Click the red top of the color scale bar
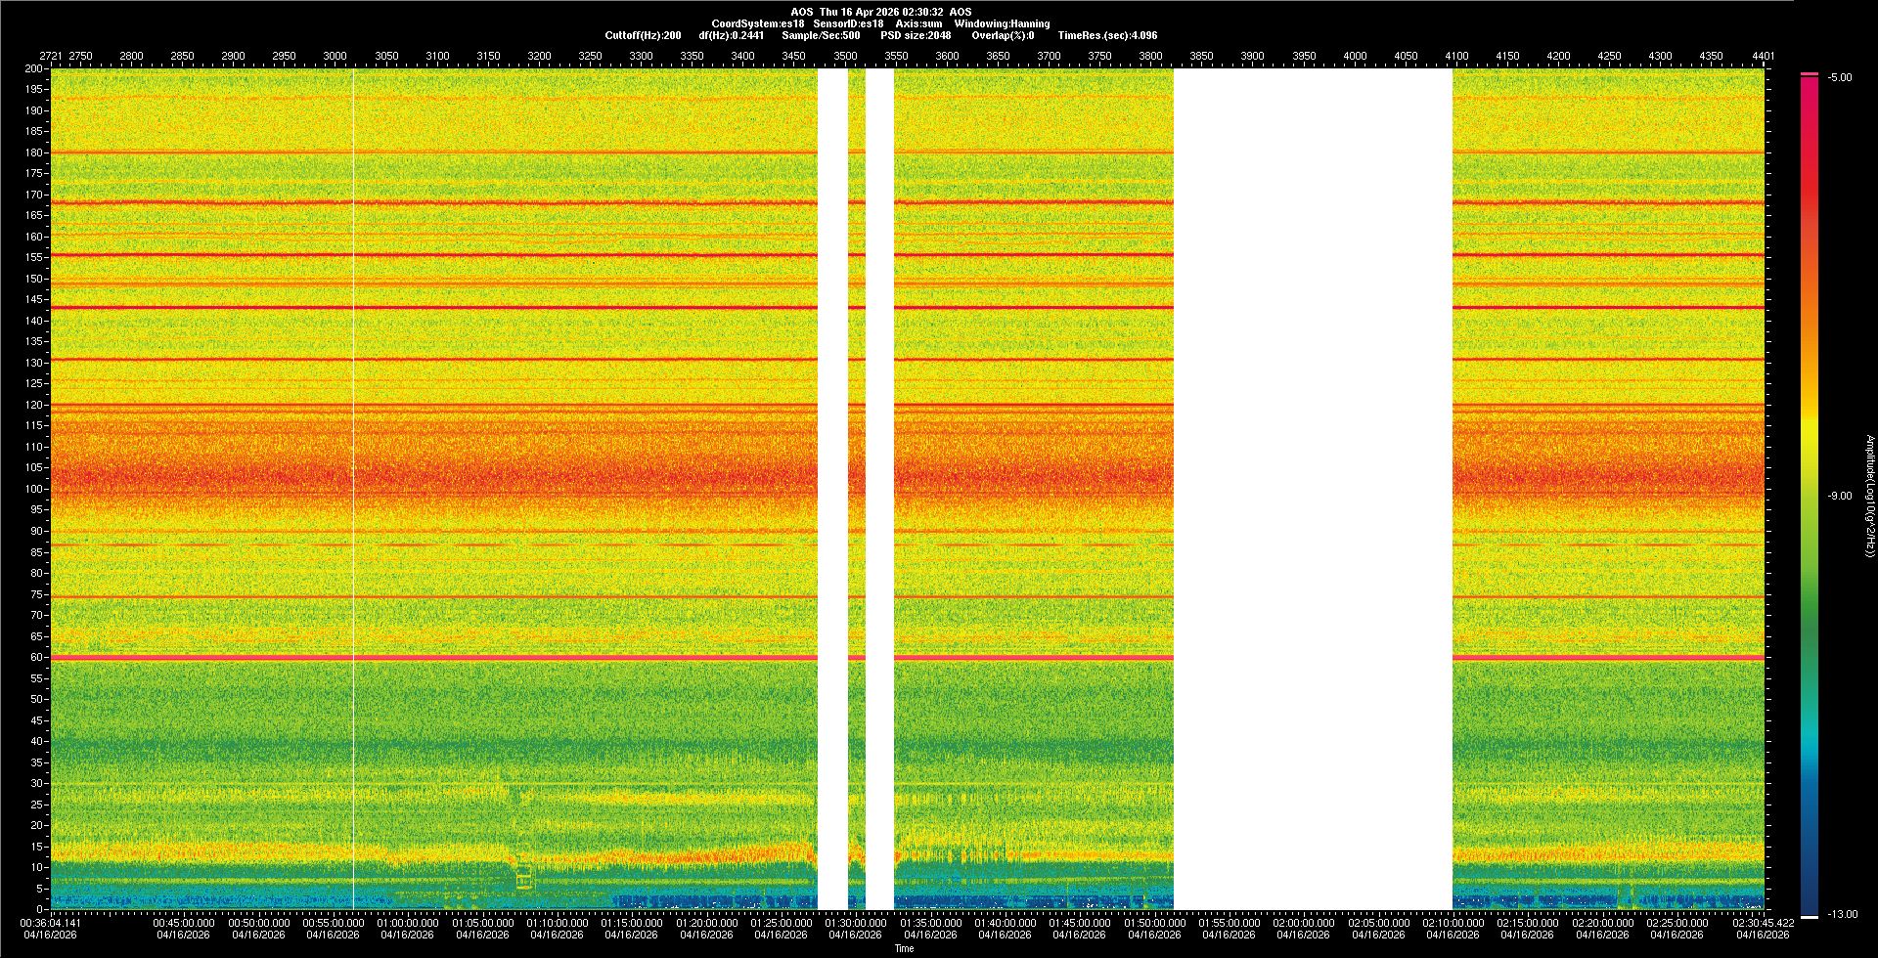The width and height of the screenshot is (1878, 958). pyautogui.click(x=1809, y=88)
